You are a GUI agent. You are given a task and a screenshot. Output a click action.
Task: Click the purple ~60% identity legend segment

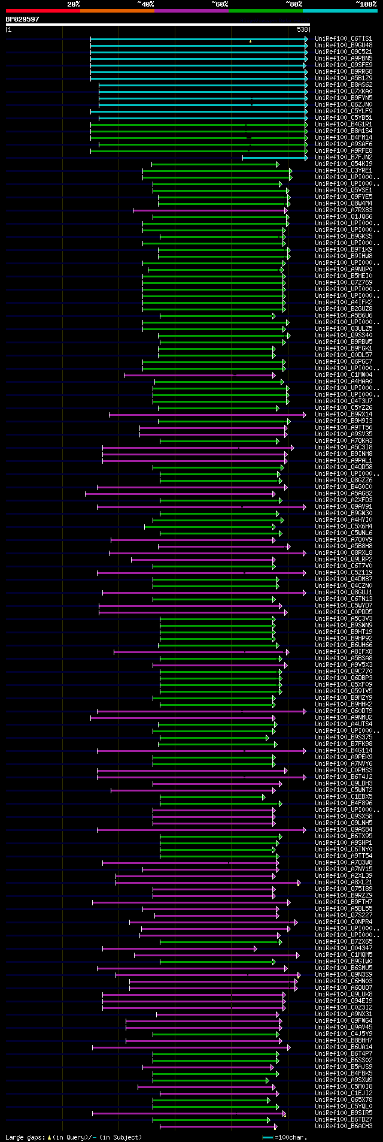(191, 11)
